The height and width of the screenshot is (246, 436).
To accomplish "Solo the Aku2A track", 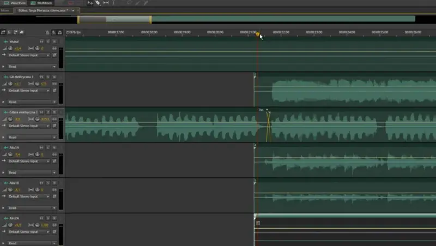I will [48, 218].
